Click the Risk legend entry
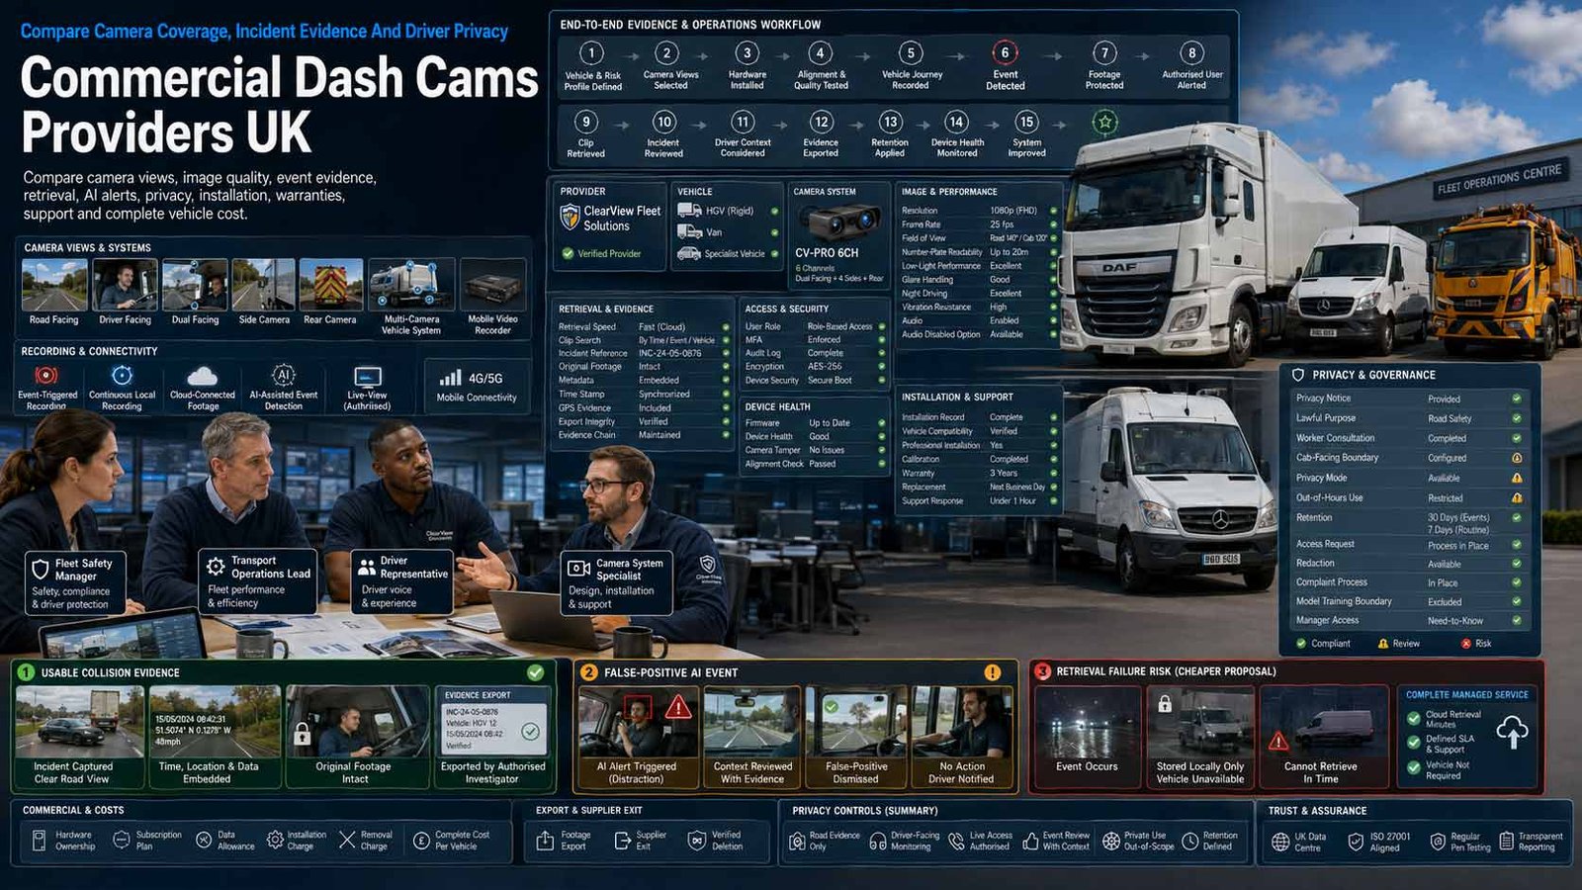 (1477, 644)
